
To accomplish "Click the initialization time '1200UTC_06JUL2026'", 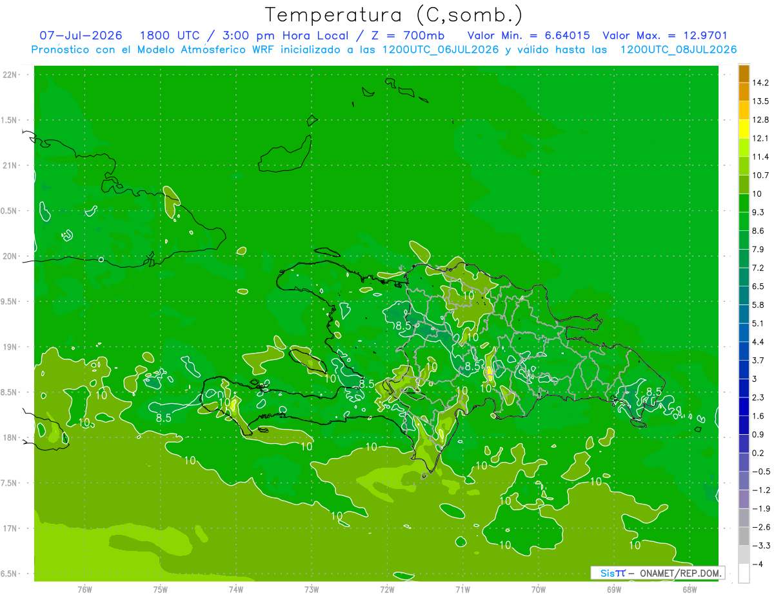I will pos(441,50).
